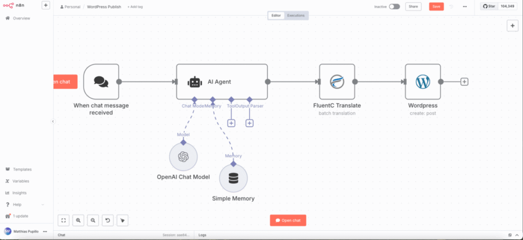Zoom in on the workflow canvas
The width and height of the screenshot is (523, 240).
tap(78, 220)
